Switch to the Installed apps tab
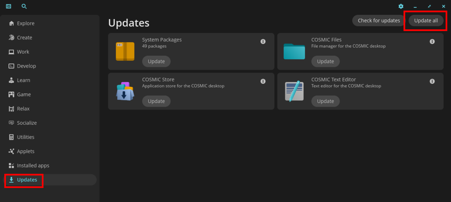Viewport: 451px width, 202px height. click(33, 165)
